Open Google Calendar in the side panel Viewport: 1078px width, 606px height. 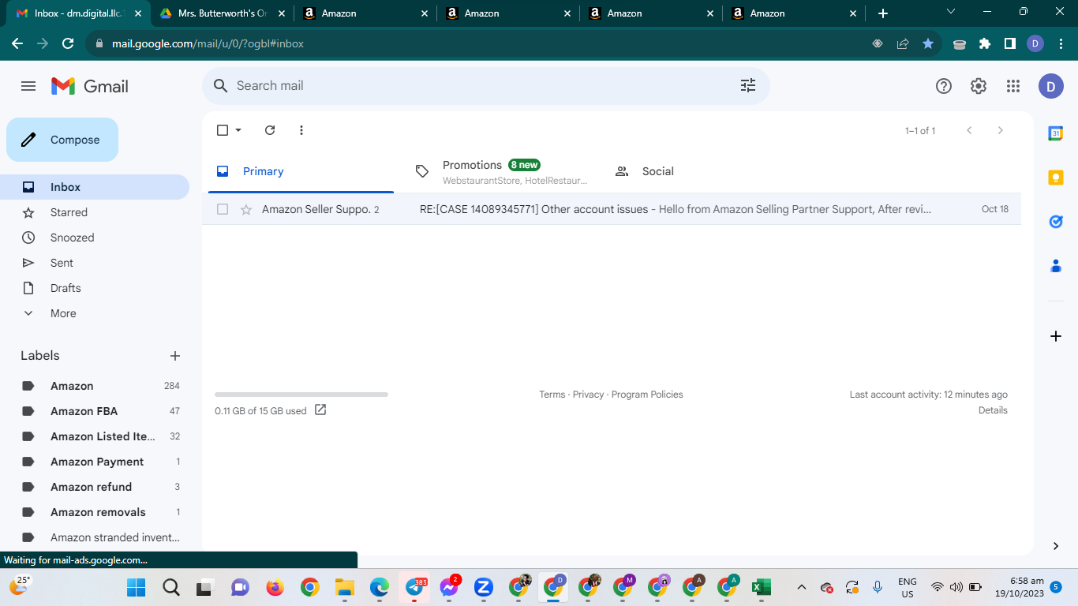(1056, 133)
